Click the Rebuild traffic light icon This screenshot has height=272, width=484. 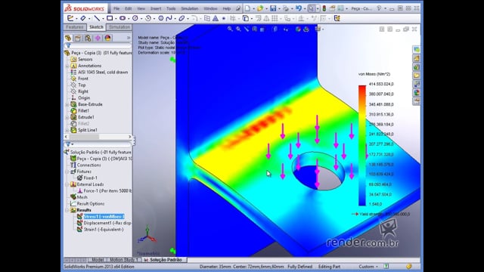[x=324, y=8]
